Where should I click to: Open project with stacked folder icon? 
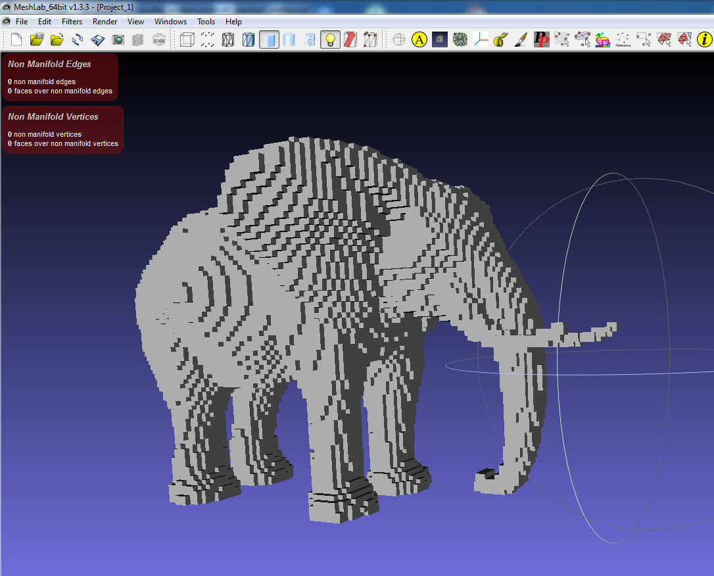(x=37, y=39)
